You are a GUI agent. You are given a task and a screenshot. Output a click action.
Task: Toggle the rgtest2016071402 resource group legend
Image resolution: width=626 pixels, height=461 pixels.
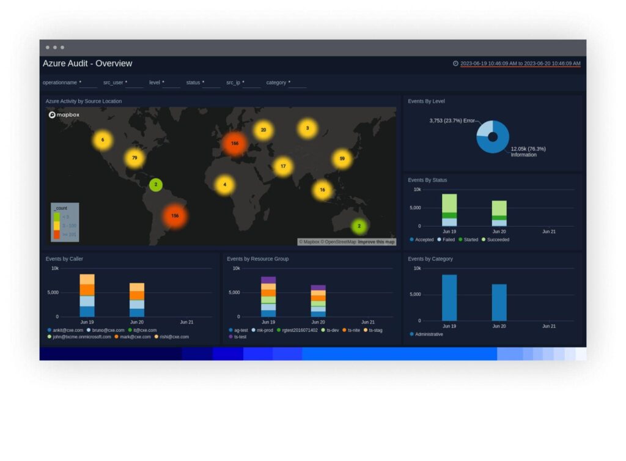click(298, 331)
